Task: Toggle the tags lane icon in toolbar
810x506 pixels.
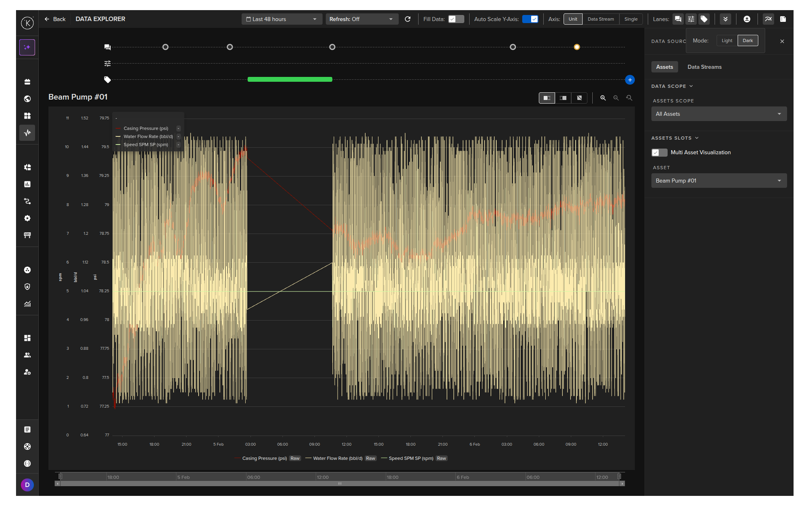Action: pos(704,19)
